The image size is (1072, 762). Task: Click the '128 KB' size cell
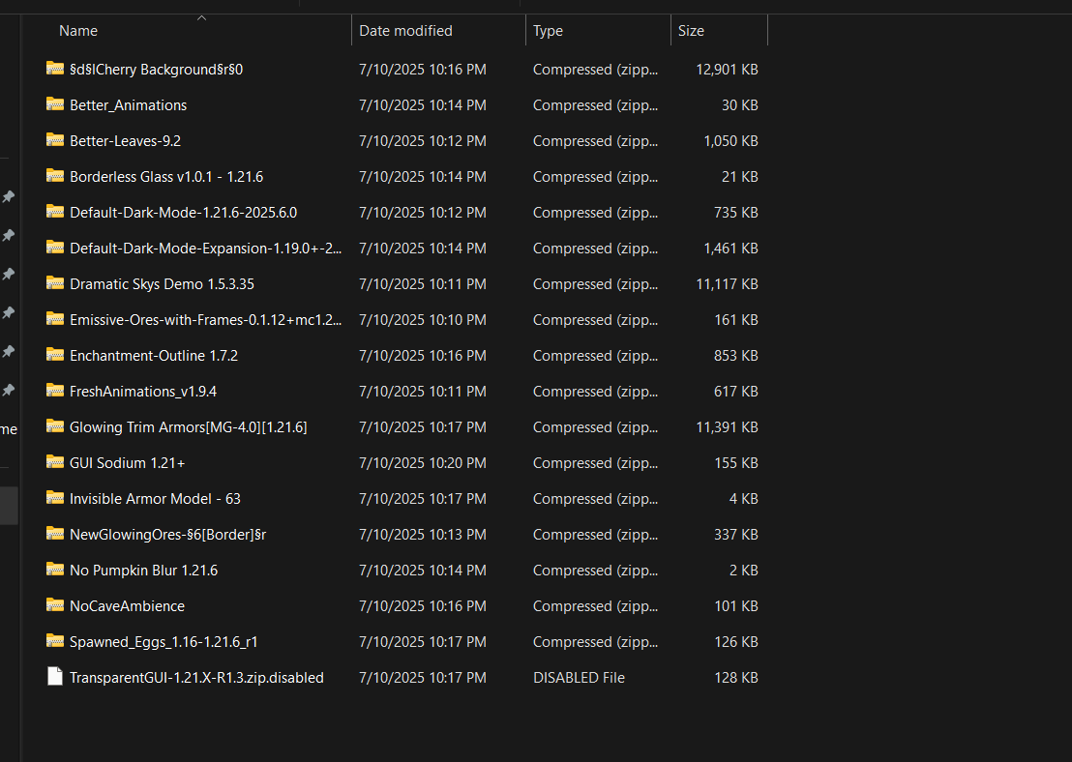(x=736, y=678)
